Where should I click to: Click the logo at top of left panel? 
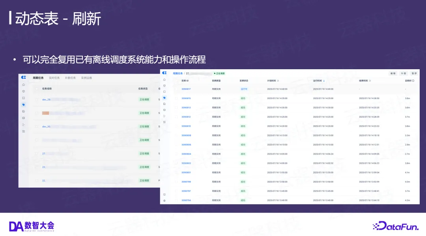[24, 77]
